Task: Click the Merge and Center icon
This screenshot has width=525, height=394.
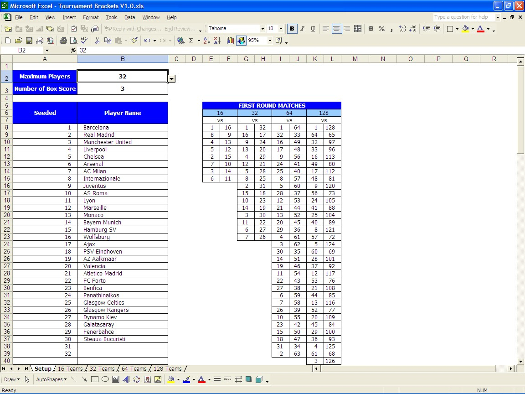Action: [x=358, y=29]
